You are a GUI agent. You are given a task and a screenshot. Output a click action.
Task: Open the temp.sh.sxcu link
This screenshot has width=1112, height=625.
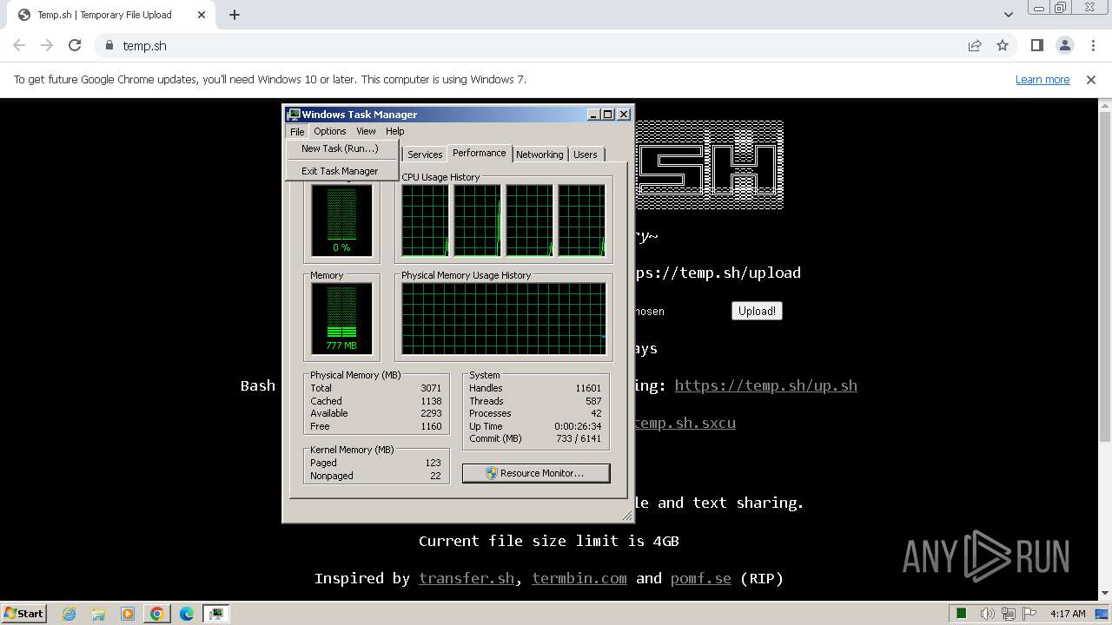(x=685, y=423)
